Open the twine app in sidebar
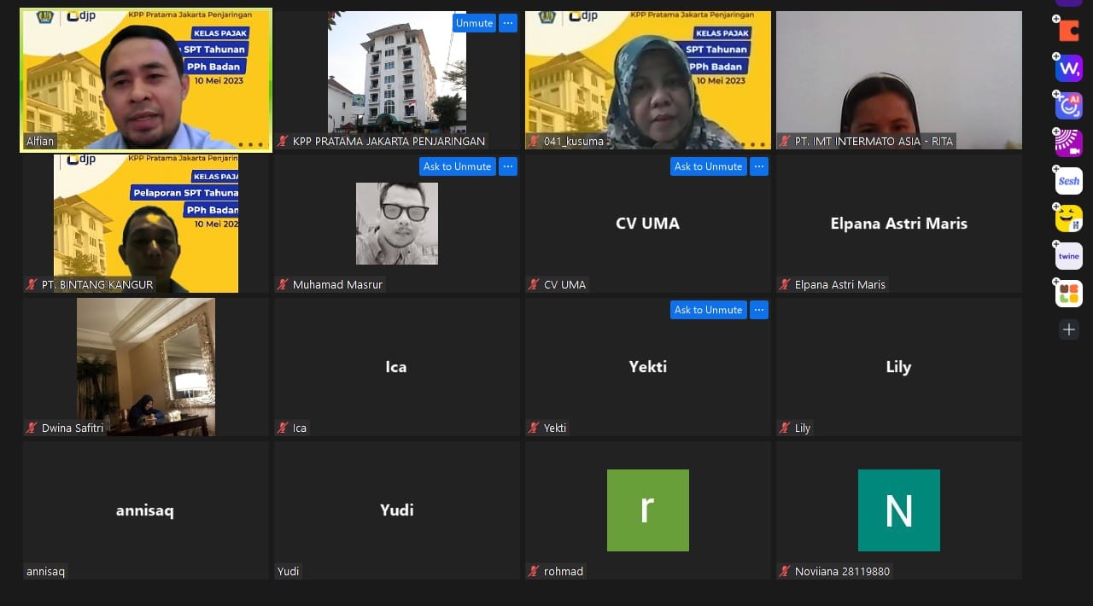Viewport: 1093px width, 606px height. (x=1068, y=256)
